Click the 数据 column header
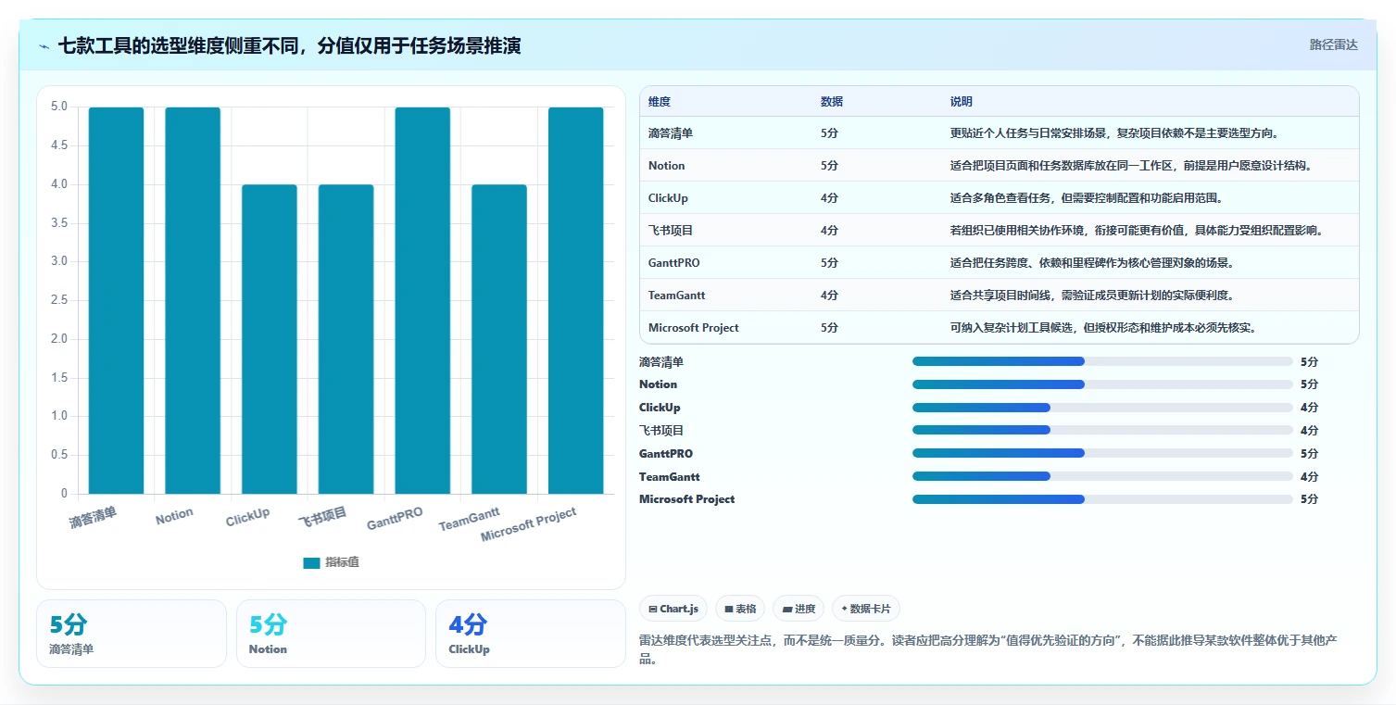Viewport: 1396px width, 705px height. click(832, 102)
